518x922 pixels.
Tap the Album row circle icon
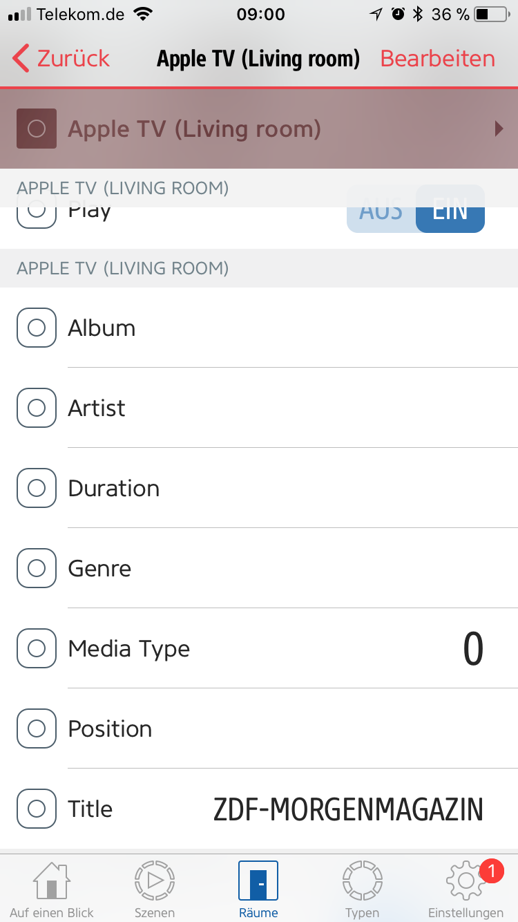click(37, 328)
